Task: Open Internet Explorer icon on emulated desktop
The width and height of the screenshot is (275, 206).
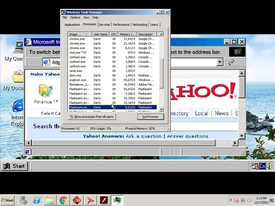Action: pyautogui.click(x=18, y=105)
